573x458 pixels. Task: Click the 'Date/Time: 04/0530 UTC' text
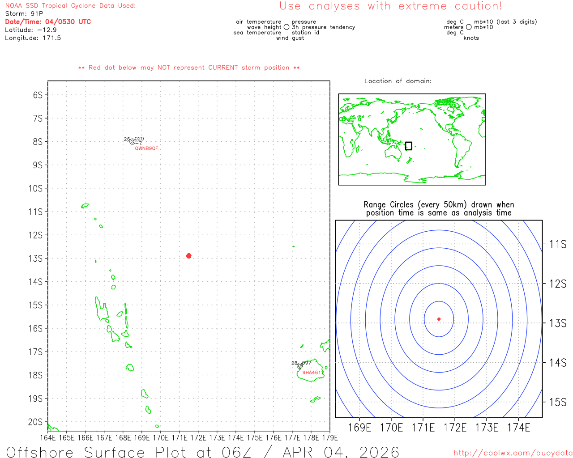[x=48, y=22]
